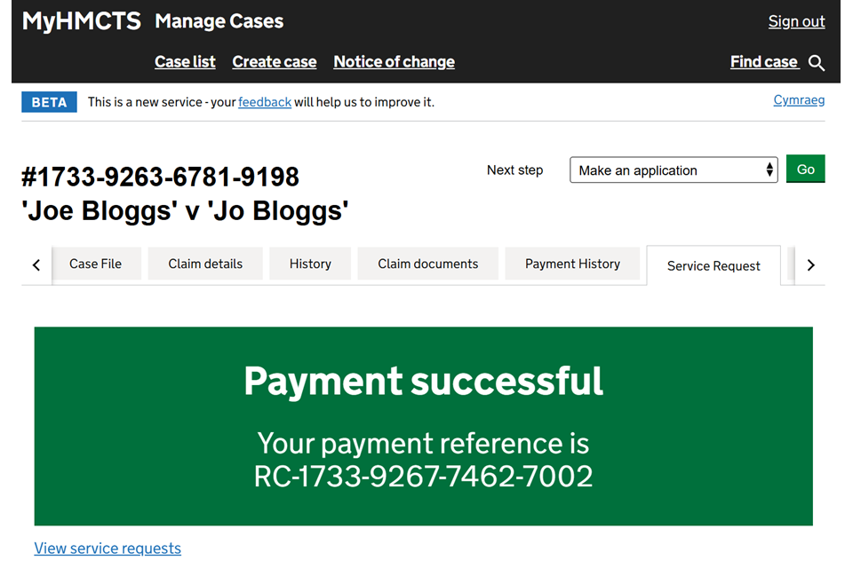Viewport: 853px width, 568px height.
Task: Click the Find case link
Action: (763, 61)
